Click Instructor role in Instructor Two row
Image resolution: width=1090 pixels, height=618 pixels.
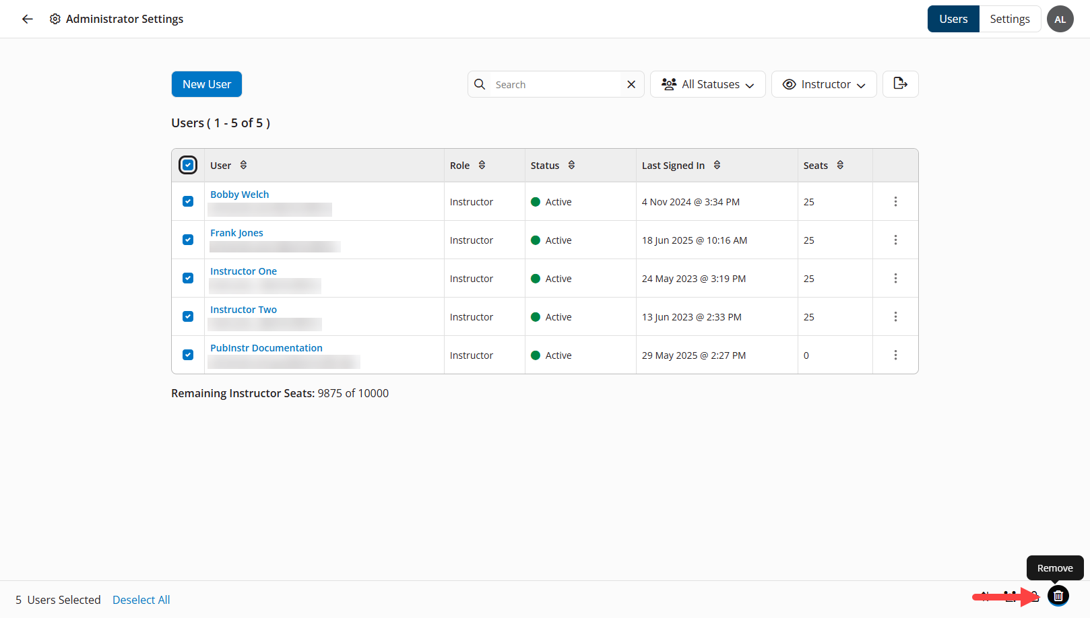(472, 317)
